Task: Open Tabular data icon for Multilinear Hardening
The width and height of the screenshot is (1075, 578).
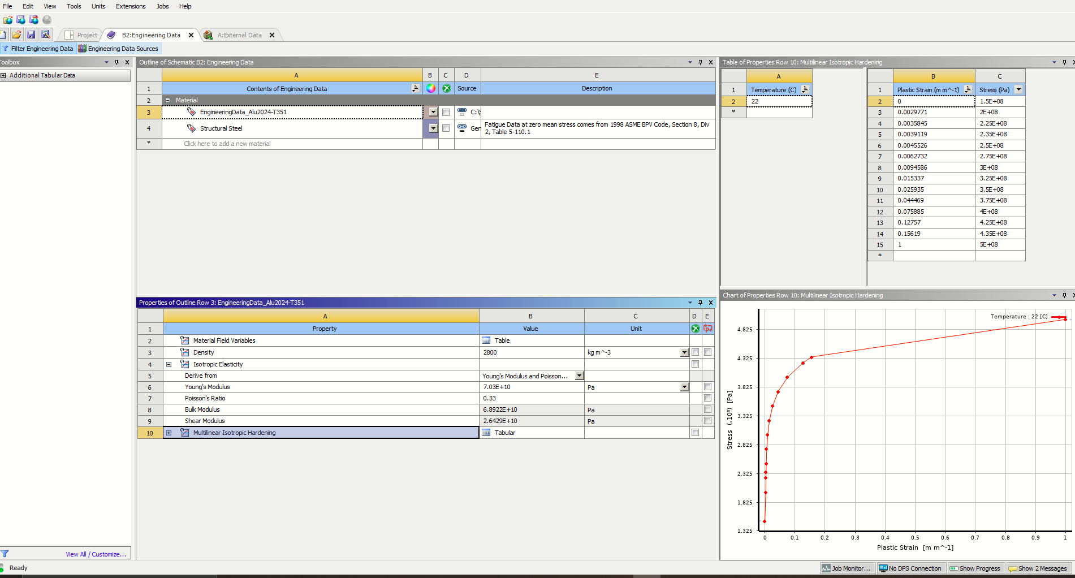Action: [486, 433]
